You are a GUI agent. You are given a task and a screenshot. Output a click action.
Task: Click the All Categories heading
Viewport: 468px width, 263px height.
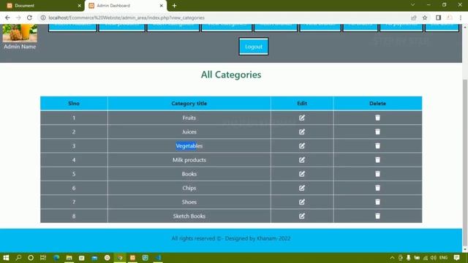(231, 75)
